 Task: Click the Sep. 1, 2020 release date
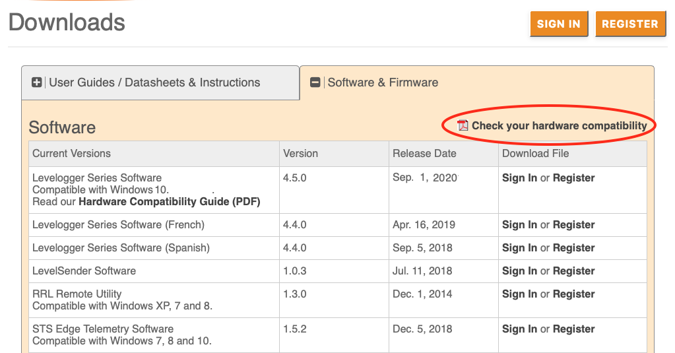click(x=425, y=177)
